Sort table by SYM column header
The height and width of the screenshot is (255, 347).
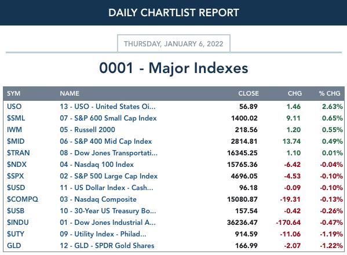pos(13,93)
